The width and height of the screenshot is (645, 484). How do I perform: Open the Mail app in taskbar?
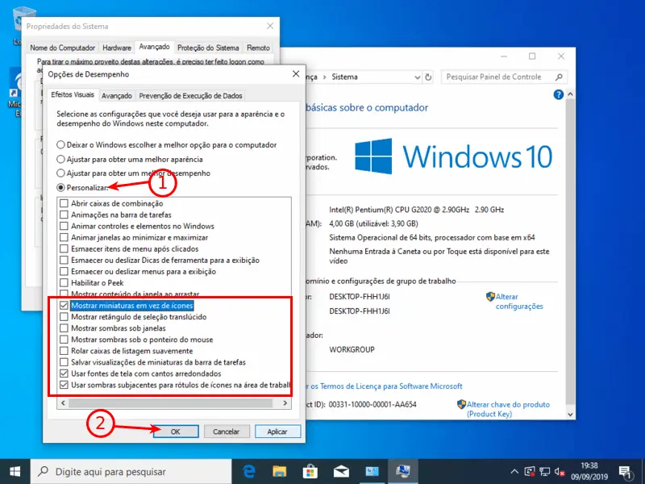pos(341,472)
